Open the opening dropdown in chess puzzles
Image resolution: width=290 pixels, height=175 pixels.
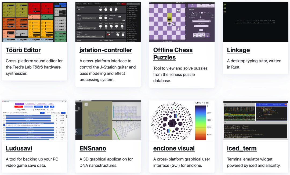pos(201,26)
